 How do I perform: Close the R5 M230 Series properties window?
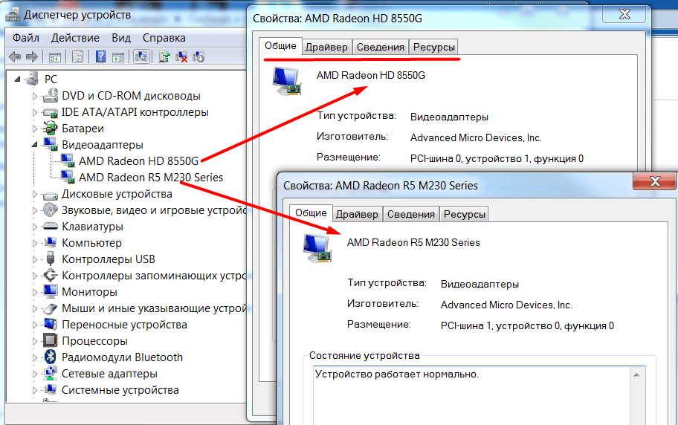(x=655, y=181)
